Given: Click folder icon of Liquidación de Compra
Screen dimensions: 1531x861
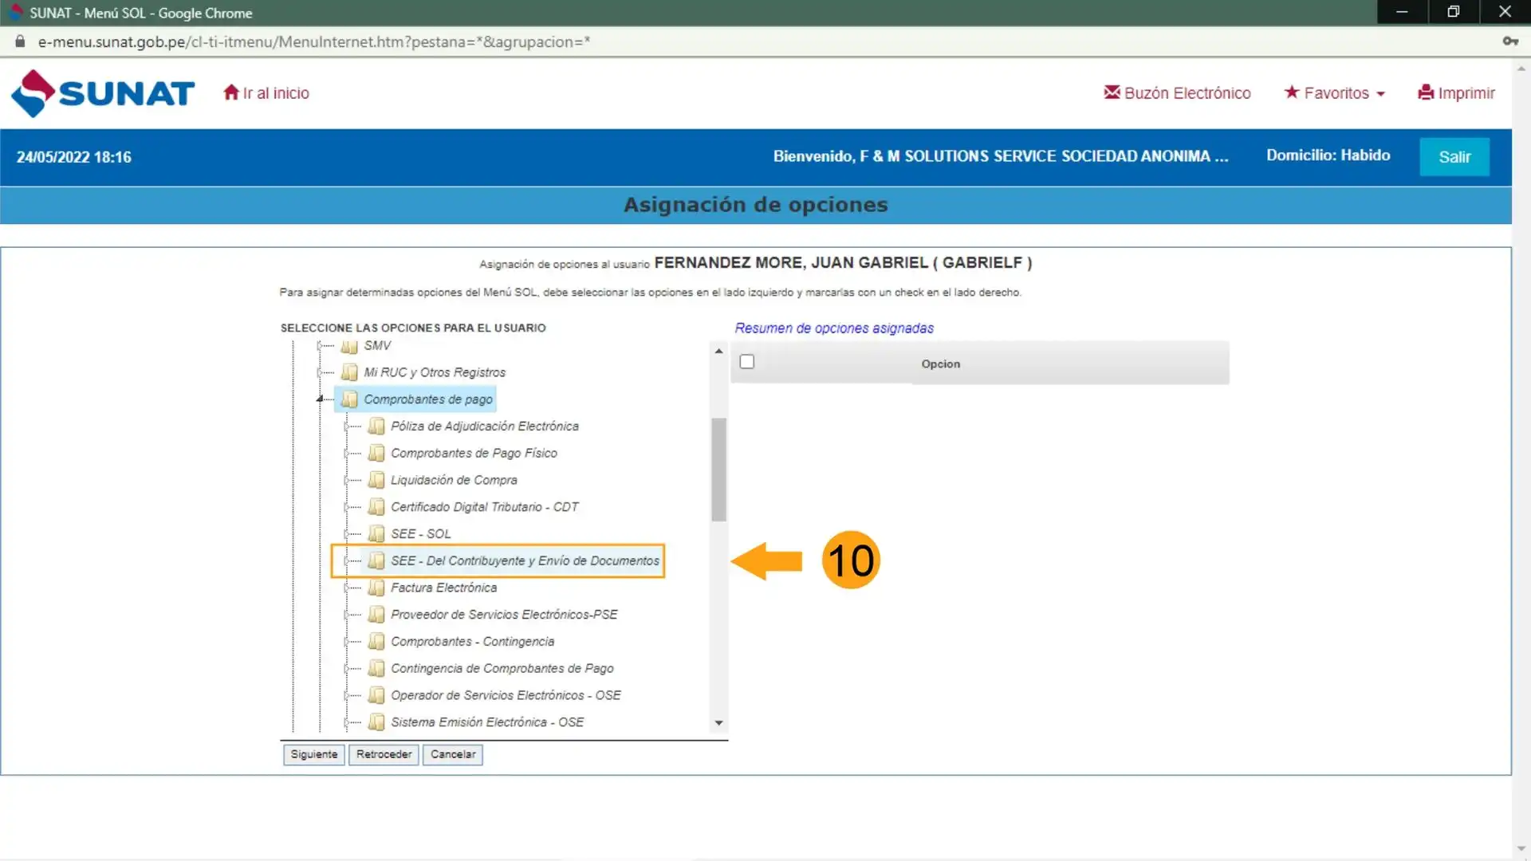Looking at the screenshot, I should 376,480.
